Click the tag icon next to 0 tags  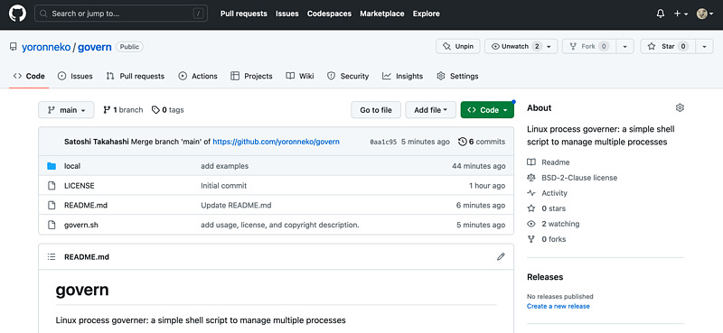click(155, 110)
